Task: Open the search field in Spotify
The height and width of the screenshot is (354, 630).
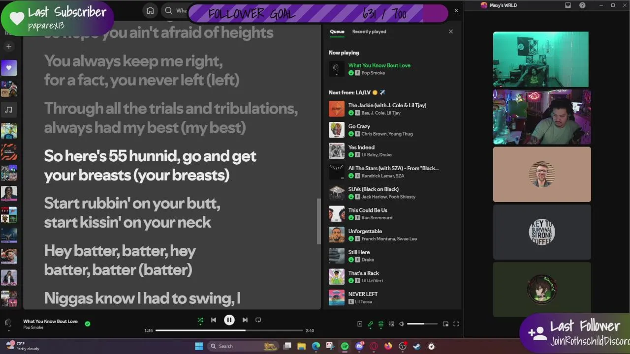Action: 175,10
